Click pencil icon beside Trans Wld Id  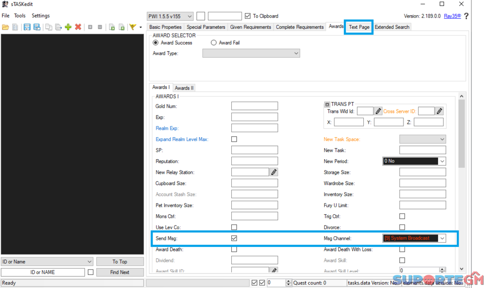point(378,111)
